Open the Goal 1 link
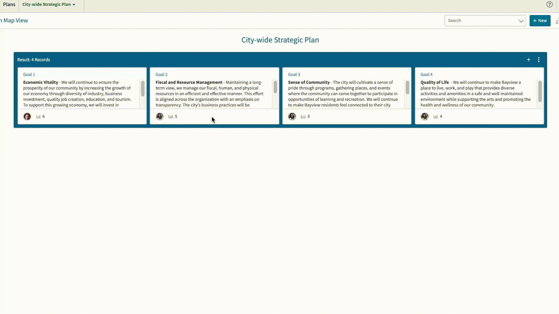Viewport: 559px width, 314px height. [x=29, y=74]
